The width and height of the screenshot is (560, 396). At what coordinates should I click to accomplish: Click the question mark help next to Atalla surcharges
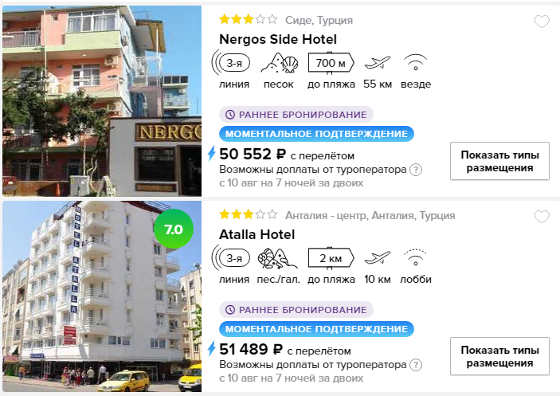416,365
